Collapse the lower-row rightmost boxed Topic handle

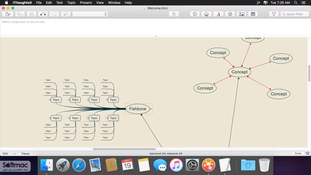107,118
